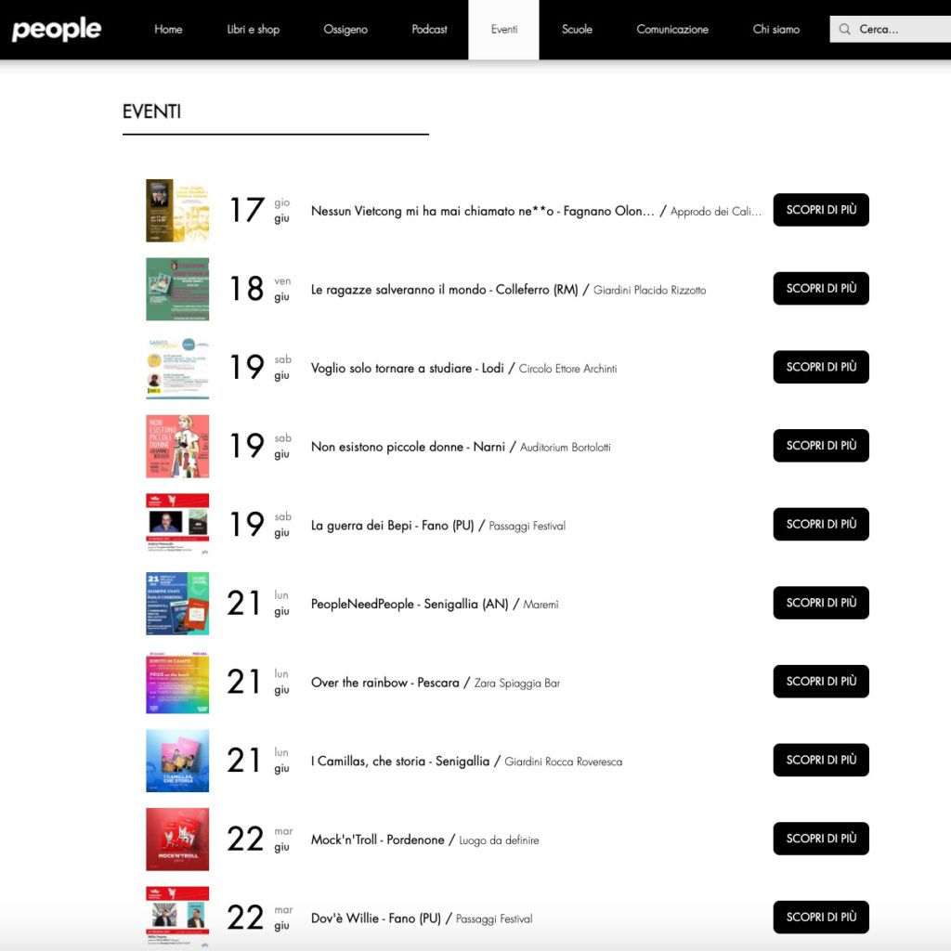Image resolution: width=951 pixels, height=951 pixels.
Task: Open I Camillas event thumbnail
Action: [x=177, y=761]
